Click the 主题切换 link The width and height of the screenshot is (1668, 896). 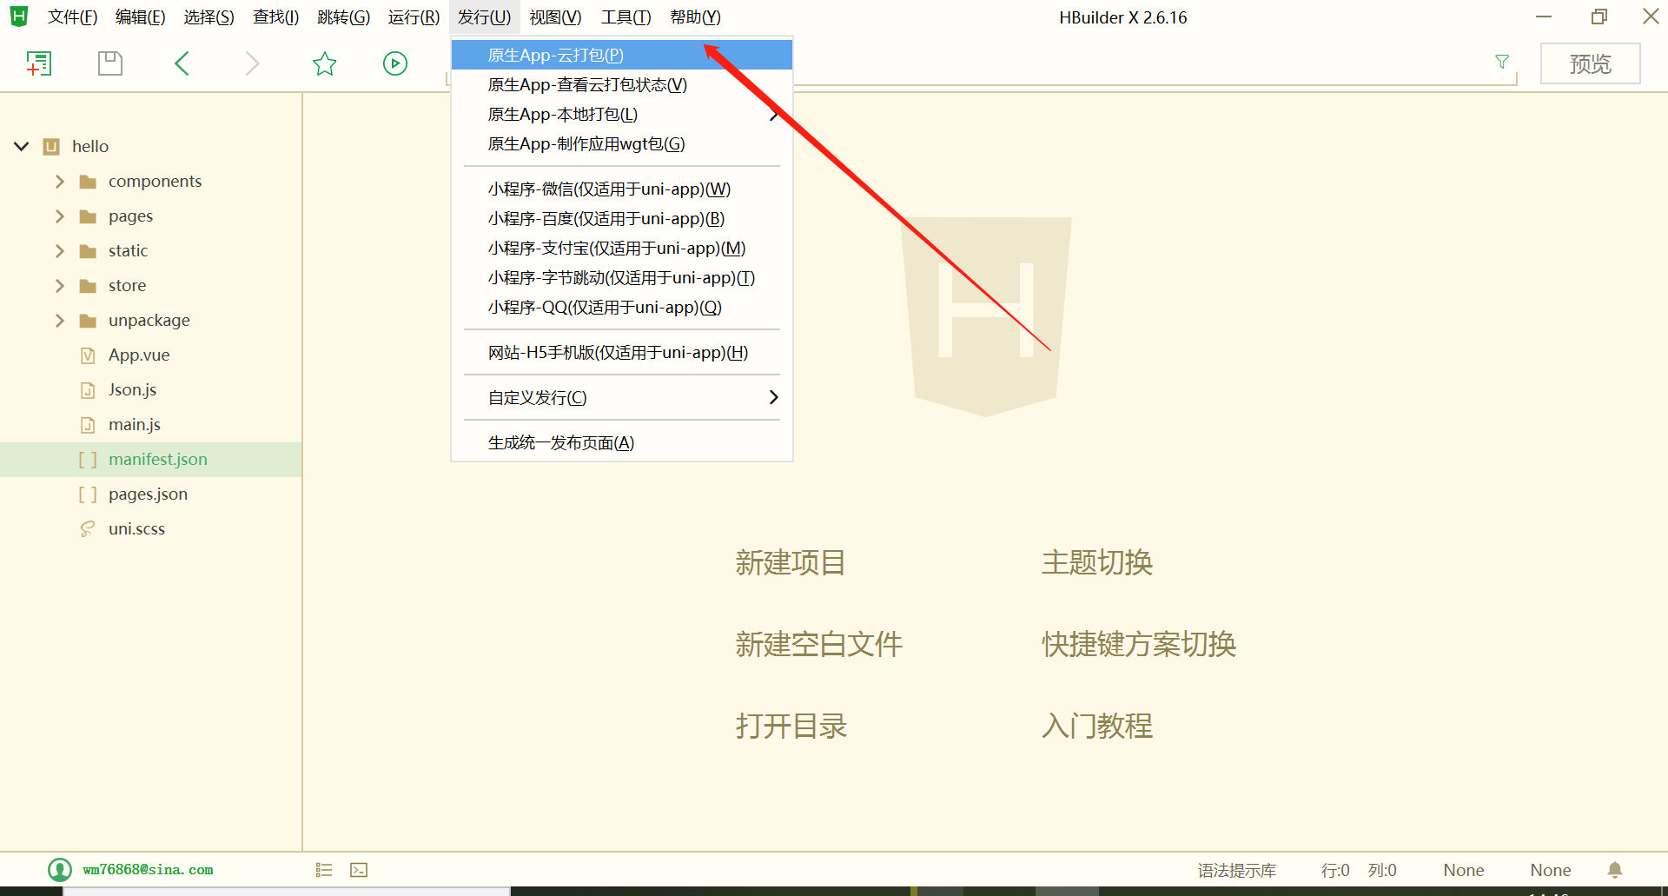pos(1097,563)
